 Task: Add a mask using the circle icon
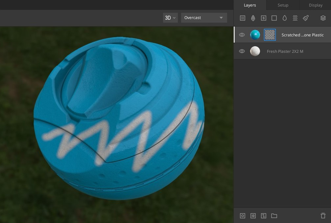point(242,215)
